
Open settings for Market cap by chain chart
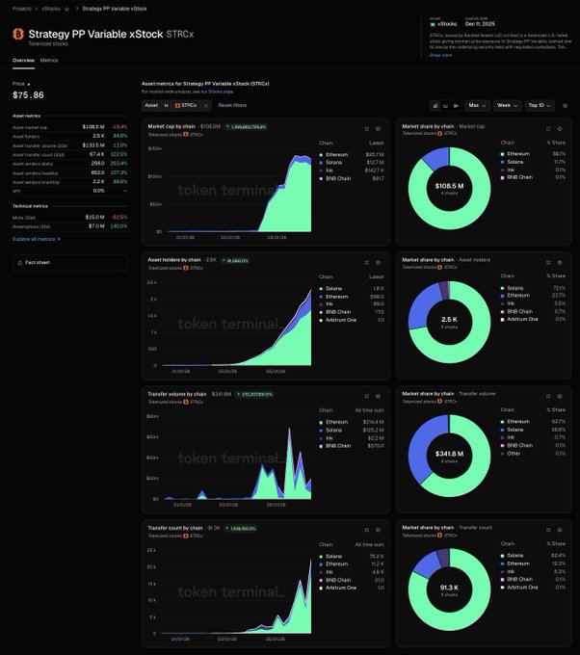[378, 129]
